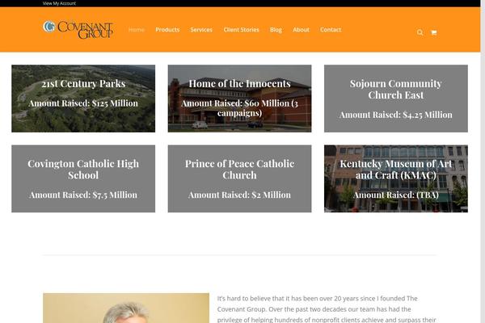Click the page vertical scrollbar
This screenshot has height=323, width=485.
click(483, 161)
